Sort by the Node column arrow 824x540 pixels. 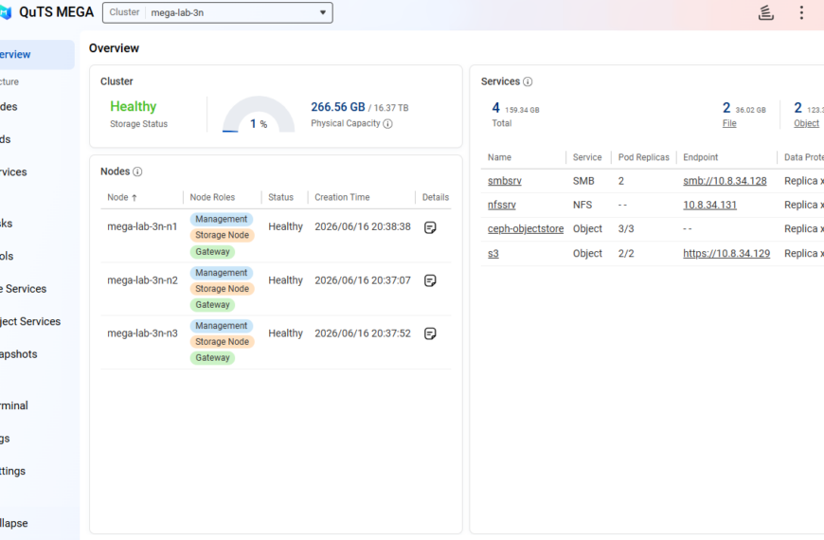[134, 198]
